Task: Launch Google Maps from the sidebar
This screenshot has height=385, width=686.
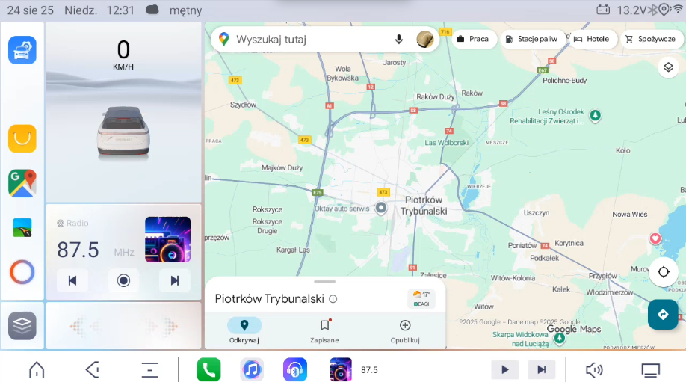Action: (x=22, y=183)
